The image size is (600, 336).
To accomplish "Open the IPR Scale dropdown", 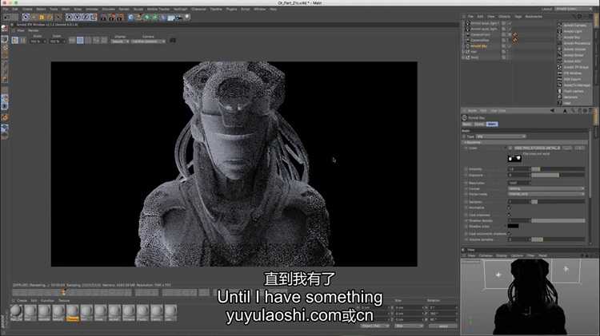I will [x=38, y=42].
